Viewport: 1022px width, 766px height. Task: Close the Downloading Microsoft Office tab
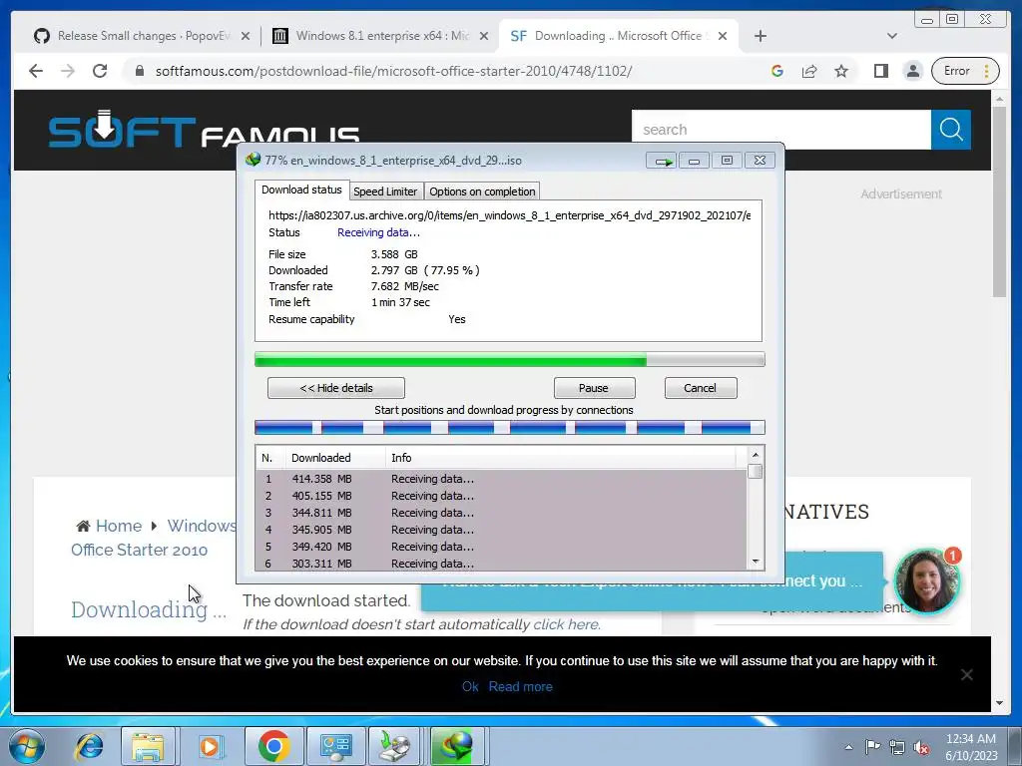723,37
